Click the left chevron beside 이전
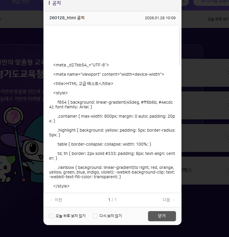The width and height of the screenshot is (229, 237). point(52,200)
